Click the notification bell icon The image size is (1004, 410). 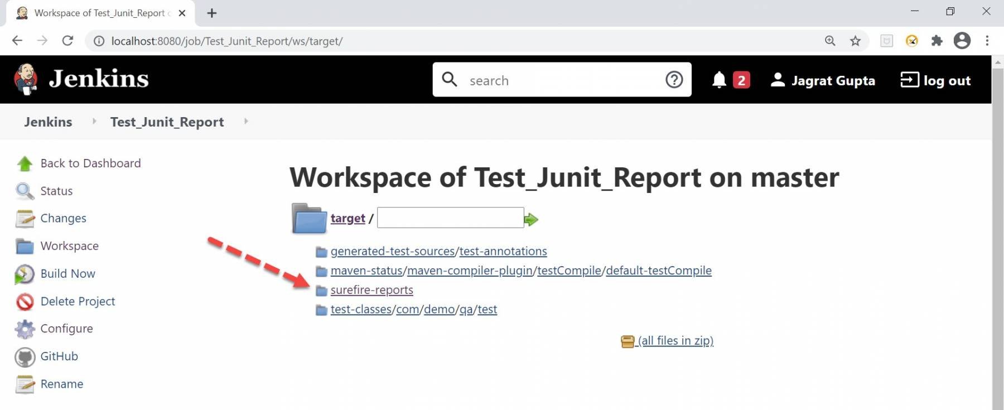point(719,80)
